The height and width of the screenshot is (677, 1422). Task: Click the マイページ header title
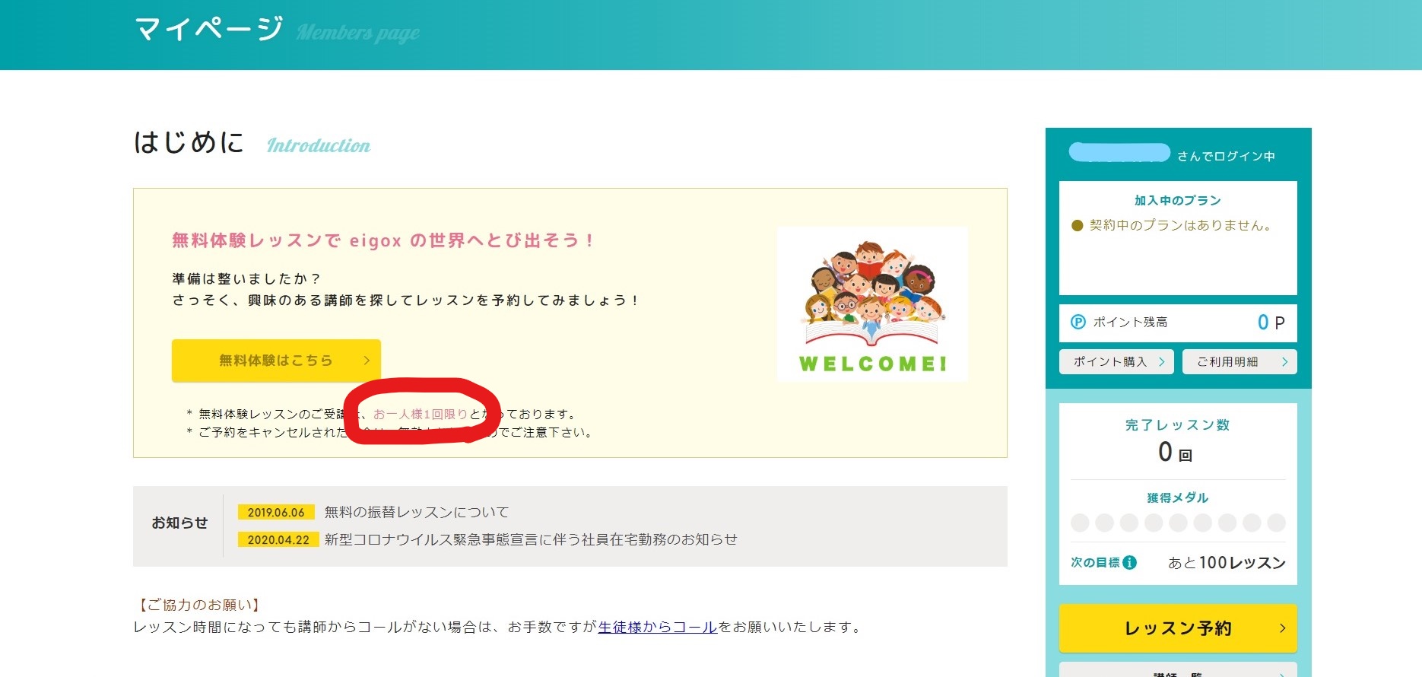208,30
